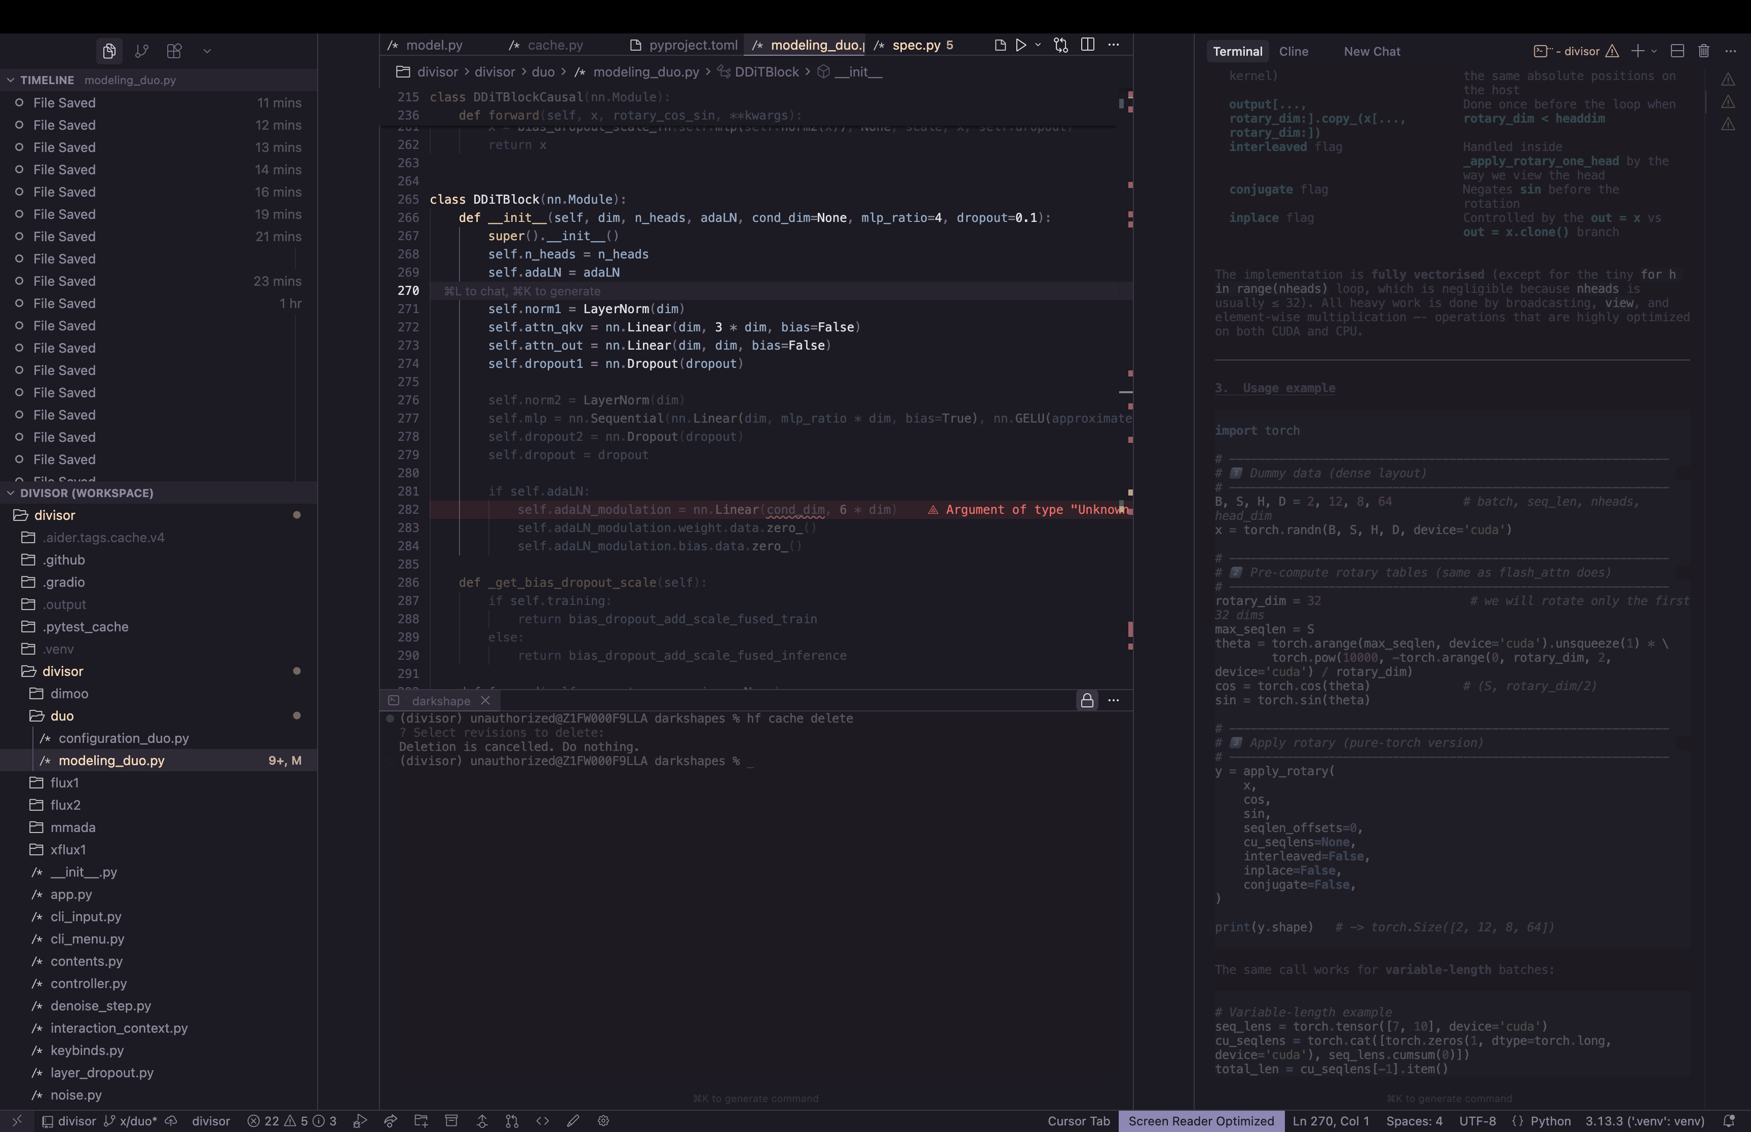Screen dimensions: 1751x1132
Task: Kill terminal with trash icon
Action: click(1703, 51)
